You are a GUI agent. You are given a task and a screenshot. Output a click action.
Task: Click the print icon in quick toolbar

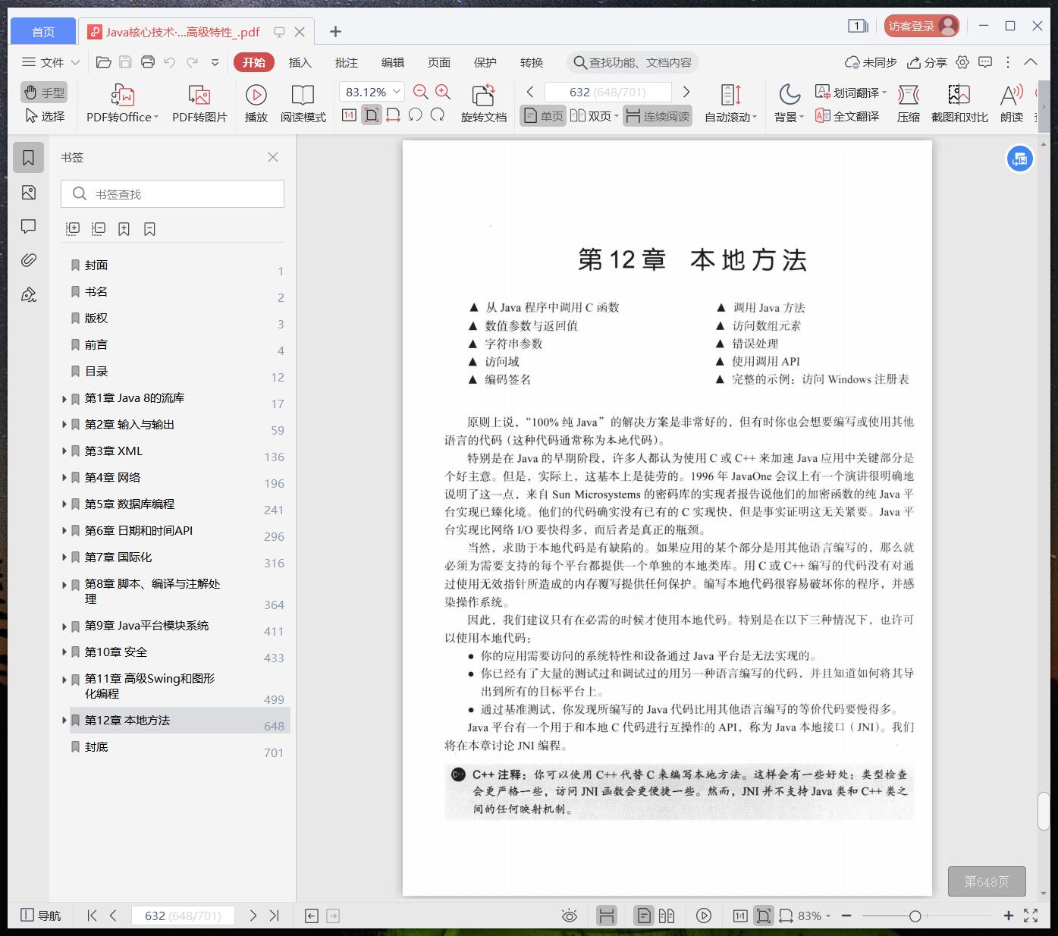coord(148,62)
